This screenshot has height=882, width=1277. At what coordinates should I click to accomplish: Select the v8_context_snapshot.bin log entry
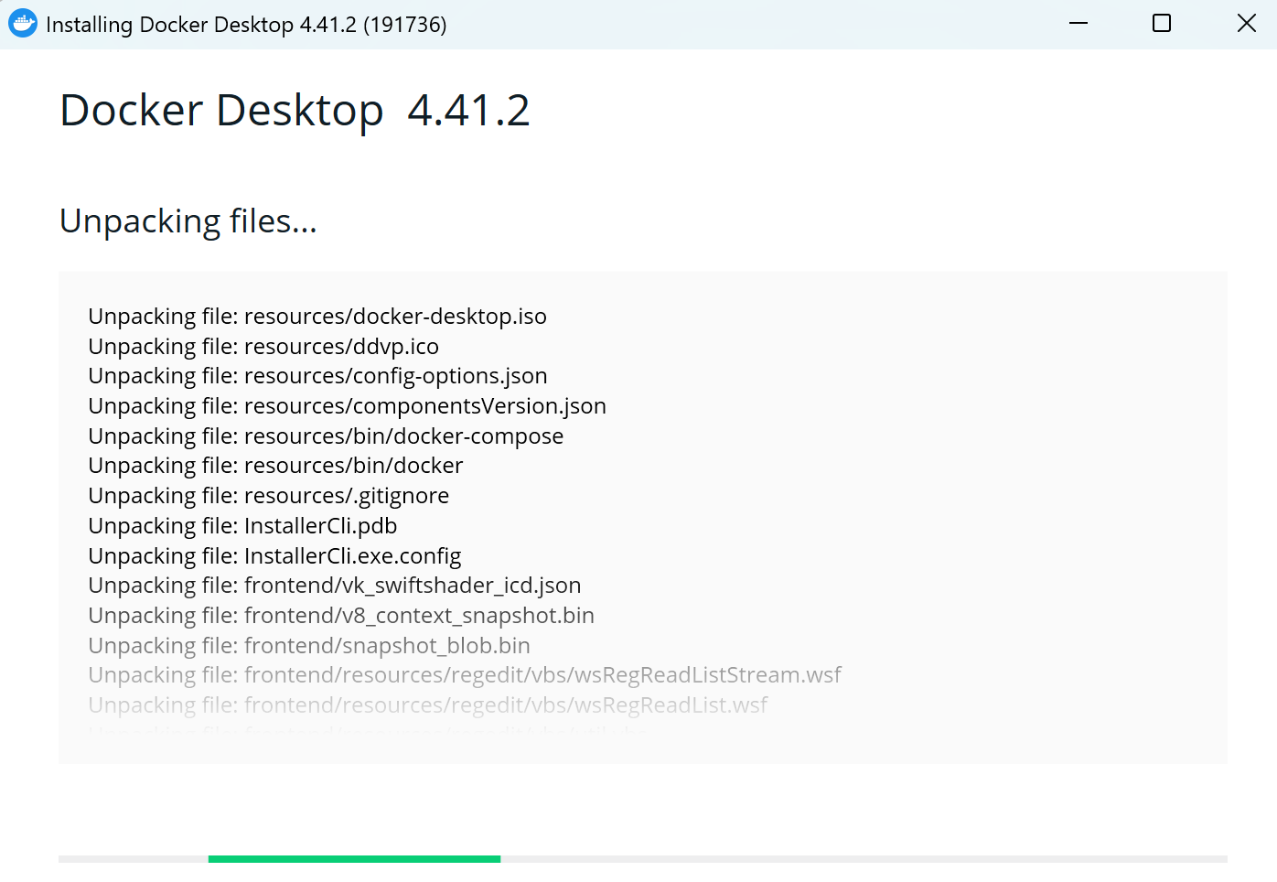point(341,616)
